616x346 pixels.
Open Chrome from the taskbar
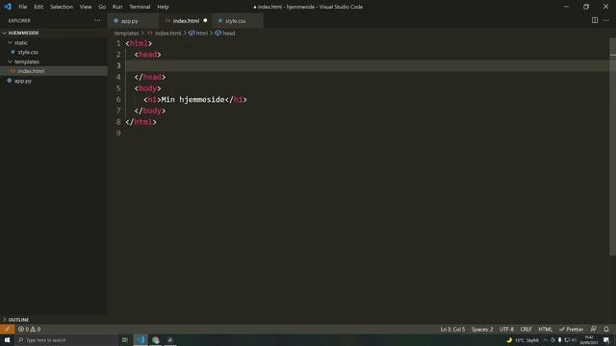tap(156, 340)
